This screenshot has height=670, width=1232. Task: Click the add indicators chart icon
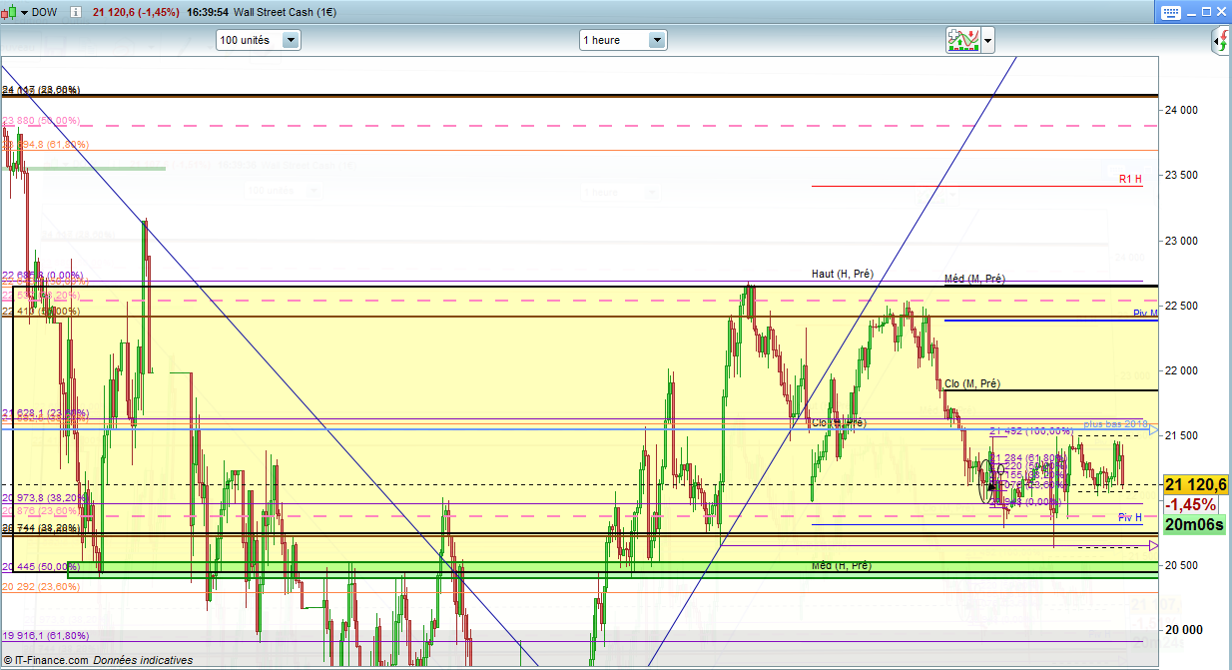(x=963, y=40)
